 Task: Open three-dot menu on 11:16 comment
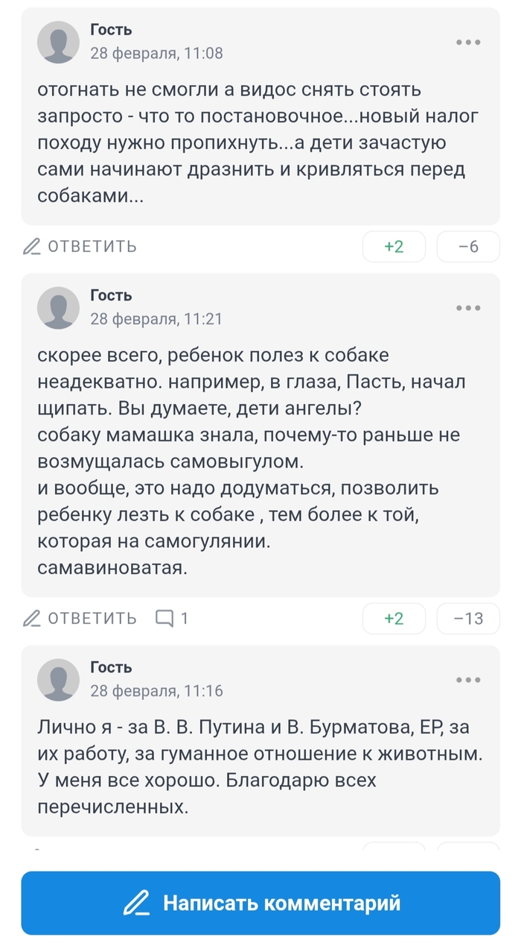[468, 680]
